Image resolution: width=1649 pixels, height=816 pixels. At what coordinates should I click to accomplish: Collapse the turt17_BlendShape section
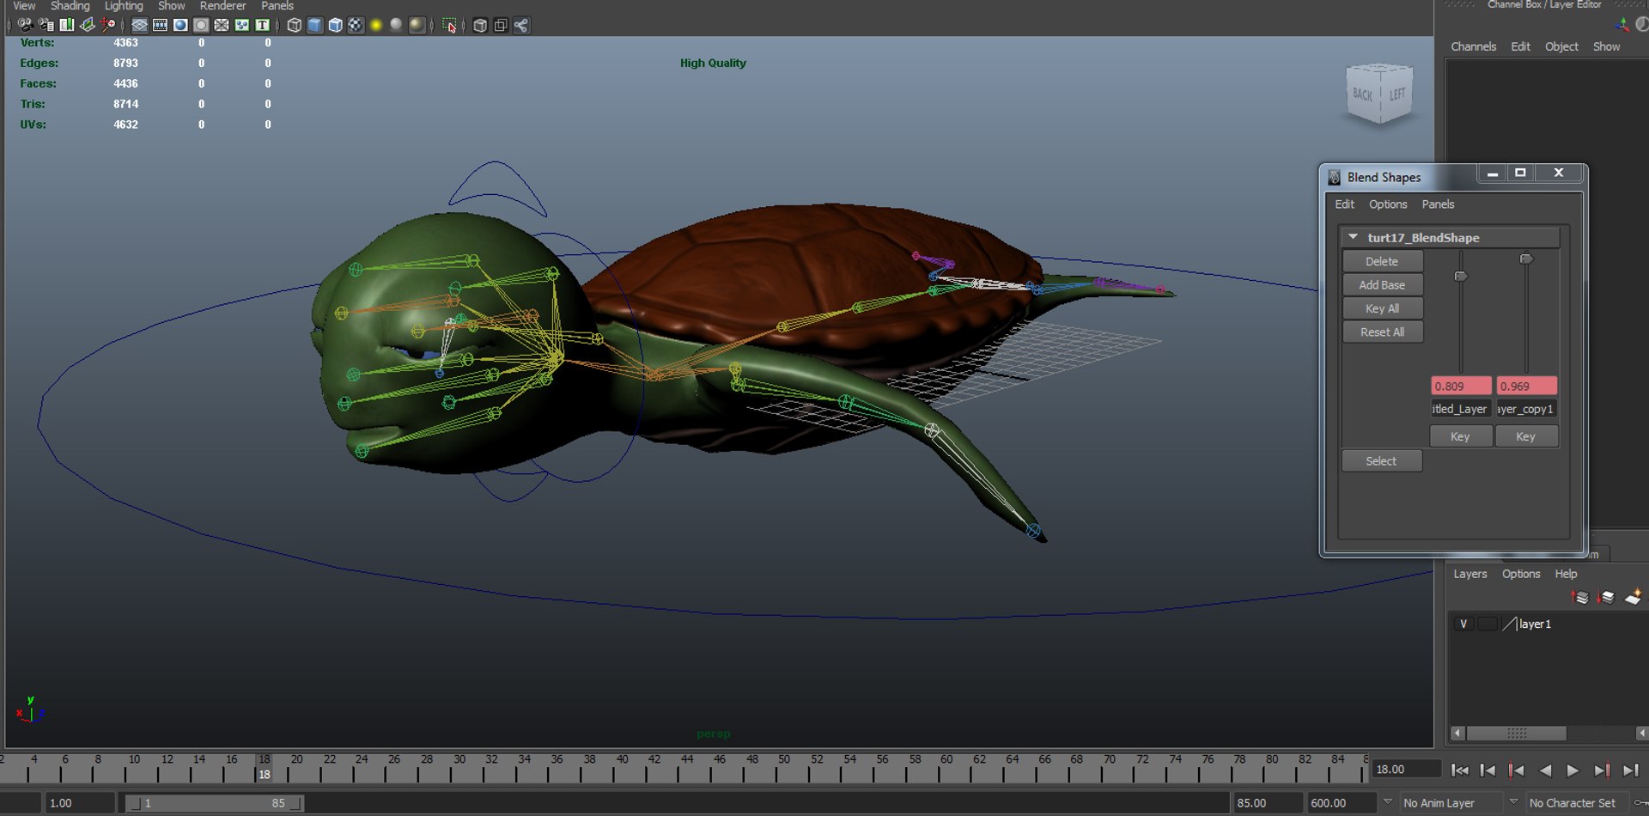pos(1354,237)
